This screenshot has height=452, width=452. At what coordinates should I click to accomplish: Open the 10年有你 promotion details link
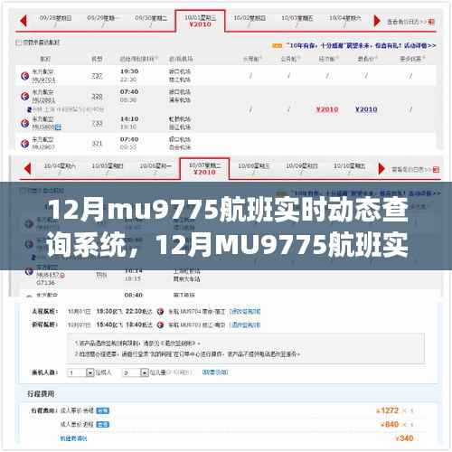pyautogui.click(x=361, y=46)
